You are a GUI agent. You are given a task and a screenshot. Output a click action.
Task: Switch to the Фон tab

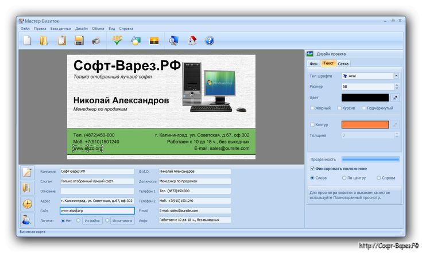pos(313,64)
